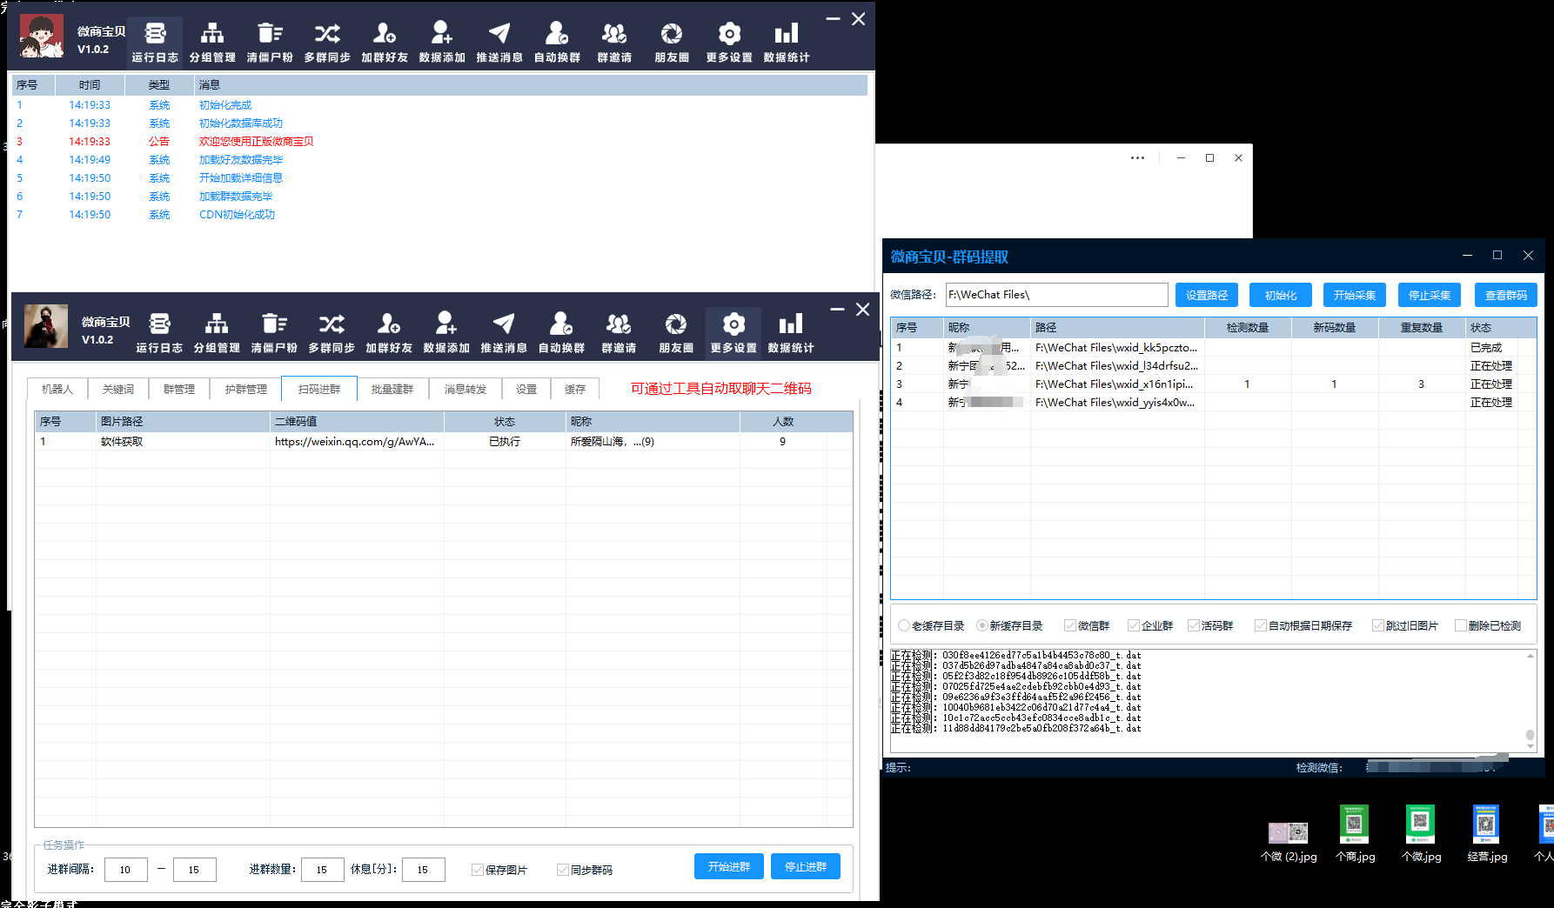Image resolution: width=1554 pixels, height=908 pixels.
Task: Open 清僵尸粉 in top window toolbar
Action: (x=270, y=43)
